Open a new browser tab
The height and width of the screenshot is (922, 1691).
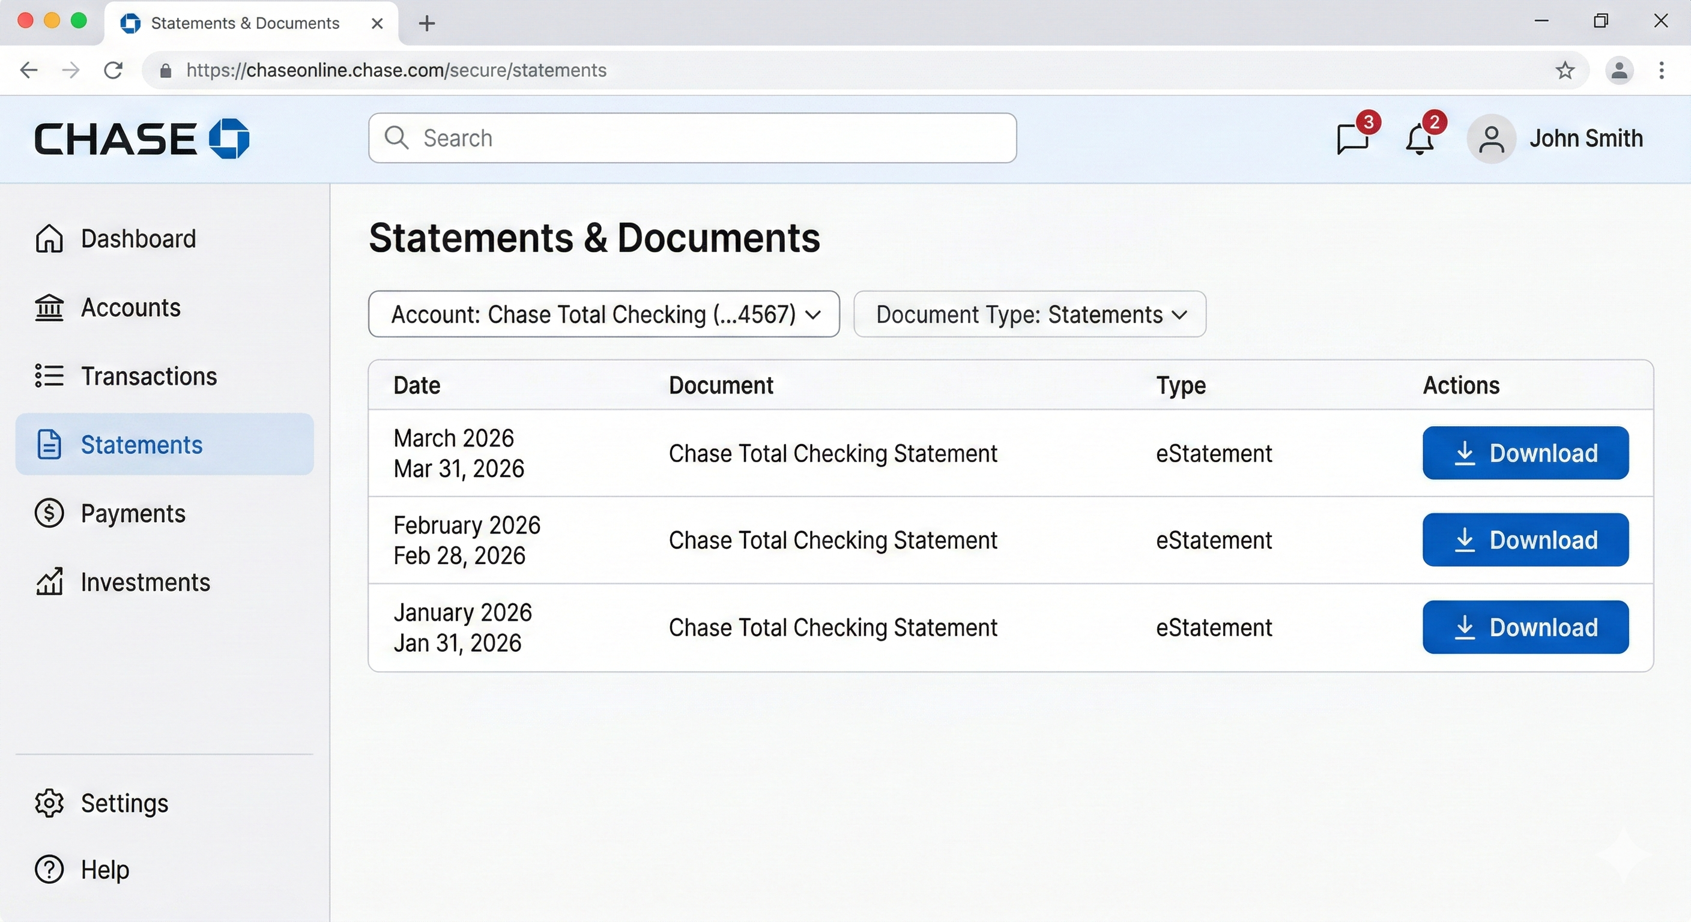tap(427, 23)
